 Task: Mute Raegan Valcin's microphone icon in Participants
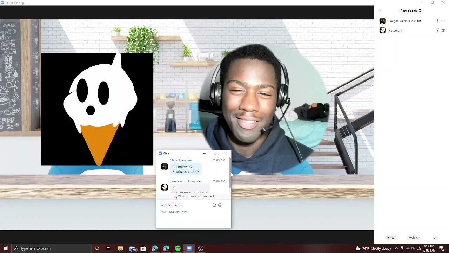[437, 21]
